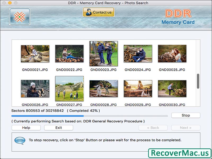Click the sector scan progress bar

click(90, 116)
